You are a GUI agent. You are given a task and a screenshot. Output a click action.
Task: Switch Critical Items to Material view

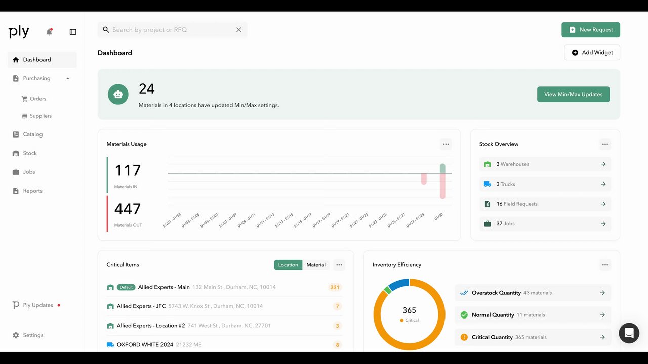coord(316,265)
